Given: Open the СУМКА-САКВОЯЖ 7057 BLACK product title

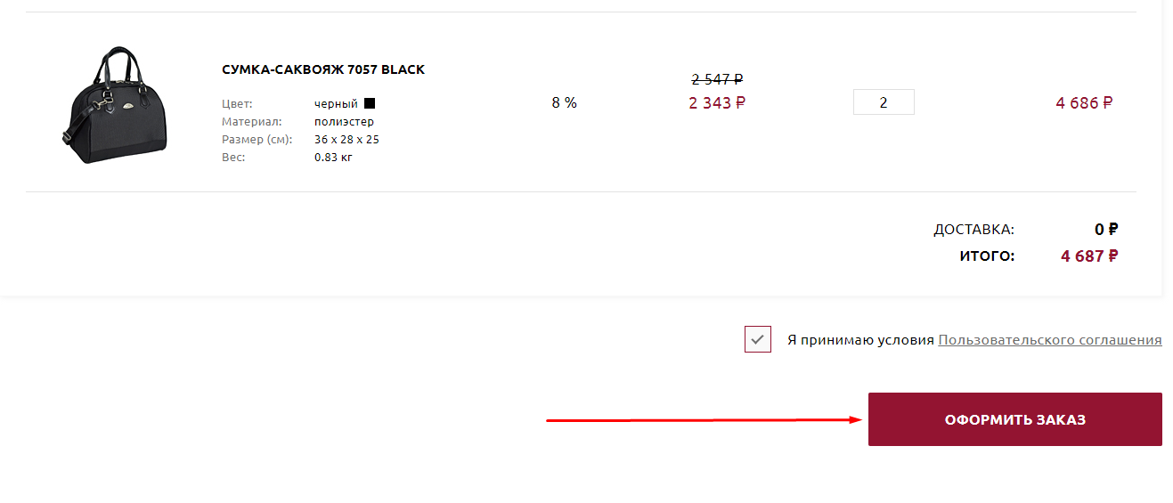Looking at the screenshot, I should coord(323,69).
